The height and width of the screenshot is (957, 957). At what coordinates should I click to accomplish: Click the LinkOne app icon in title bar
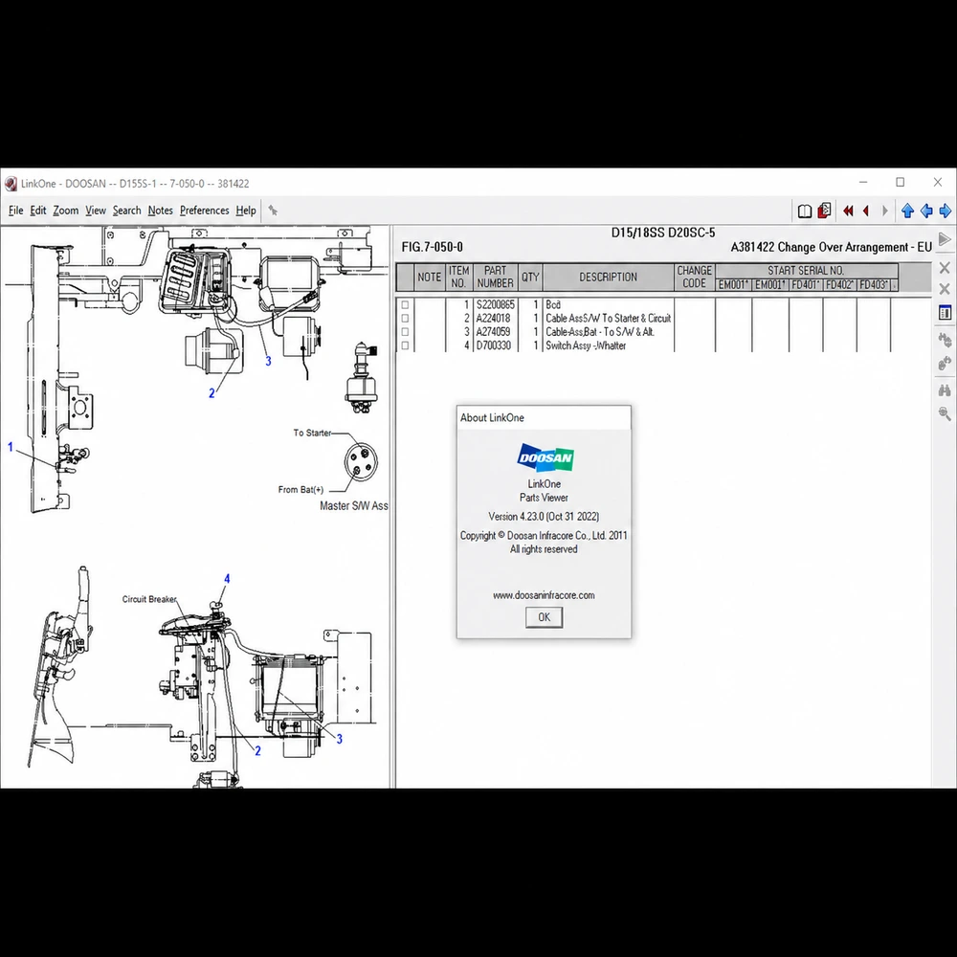point(11,184)
